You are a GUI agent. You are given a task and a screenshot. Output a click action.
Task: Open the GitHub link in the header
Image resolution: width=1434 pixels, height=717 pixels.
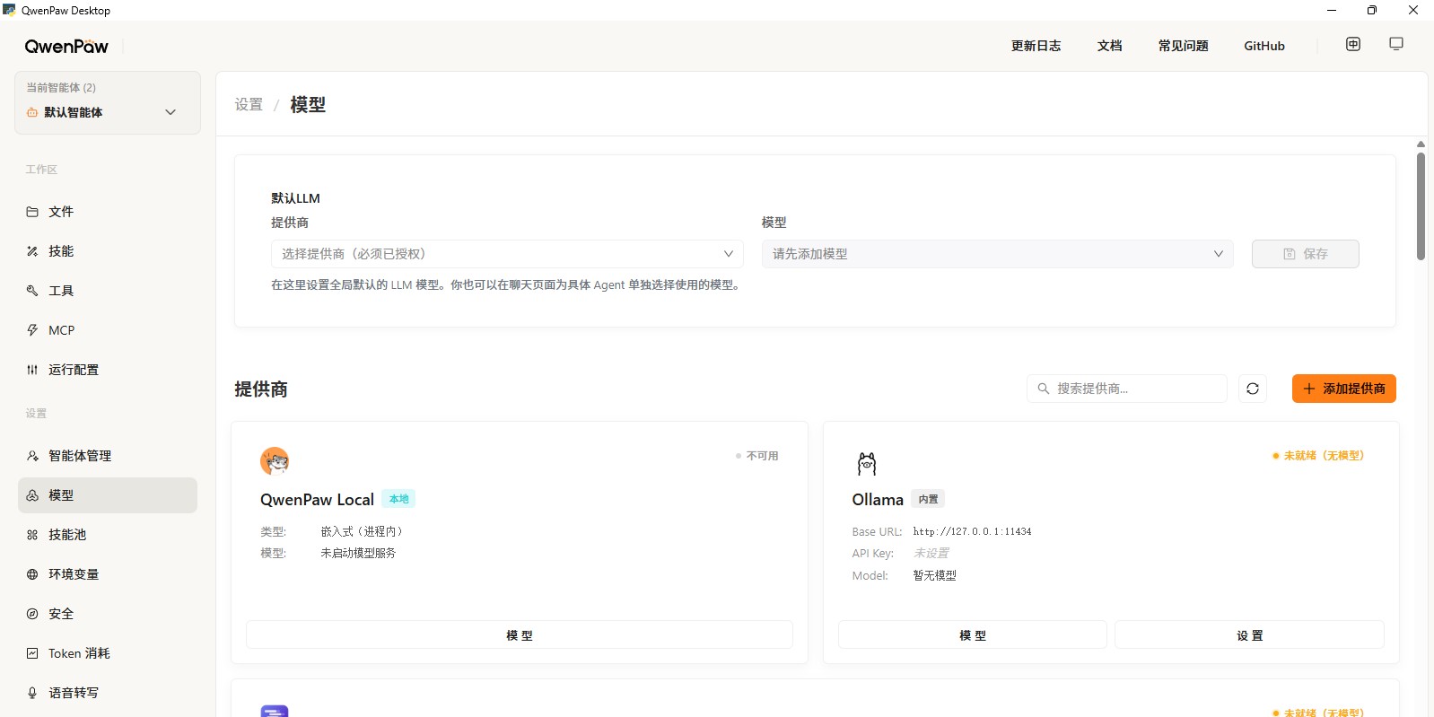click(1264, 46)
